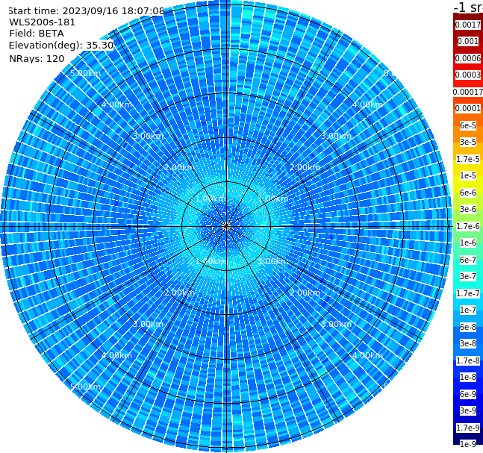The image size is (483, 453).
Task: Click the 0.00017 colorbar tick label
Action: (x=468, y=92)
